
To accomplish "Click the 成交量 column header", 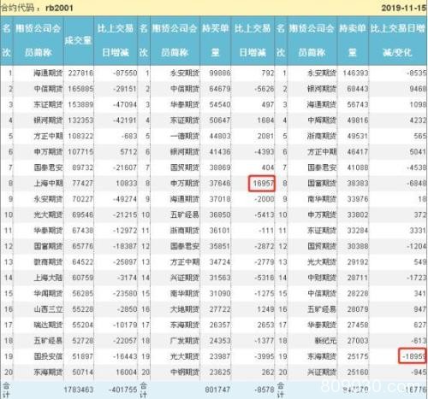I will 79,40.
